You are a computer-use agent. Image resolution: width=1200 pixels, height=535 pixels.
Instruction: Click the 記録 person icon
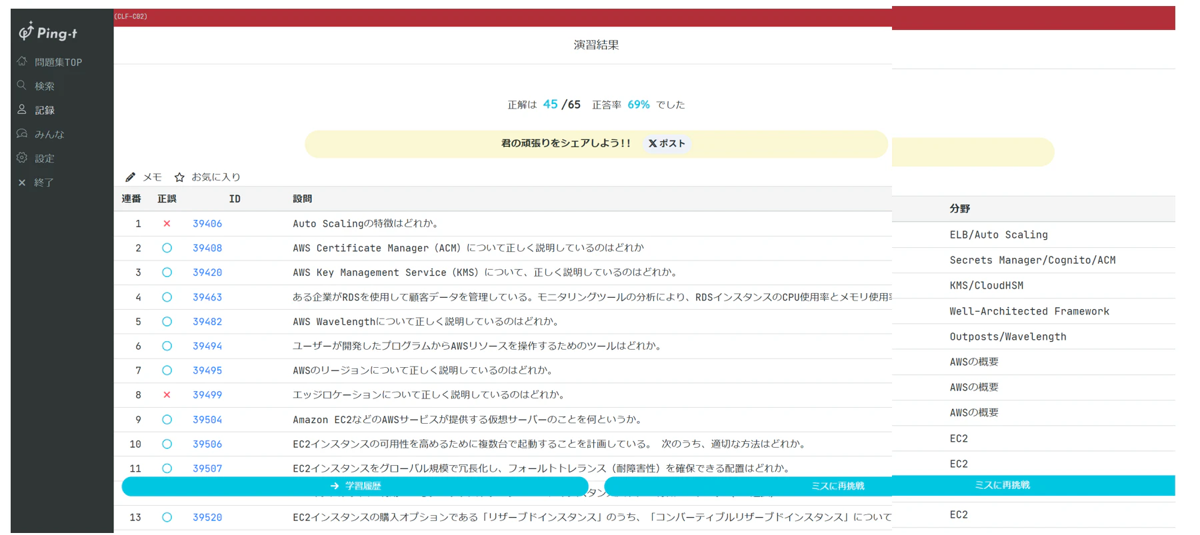(22, 109)
